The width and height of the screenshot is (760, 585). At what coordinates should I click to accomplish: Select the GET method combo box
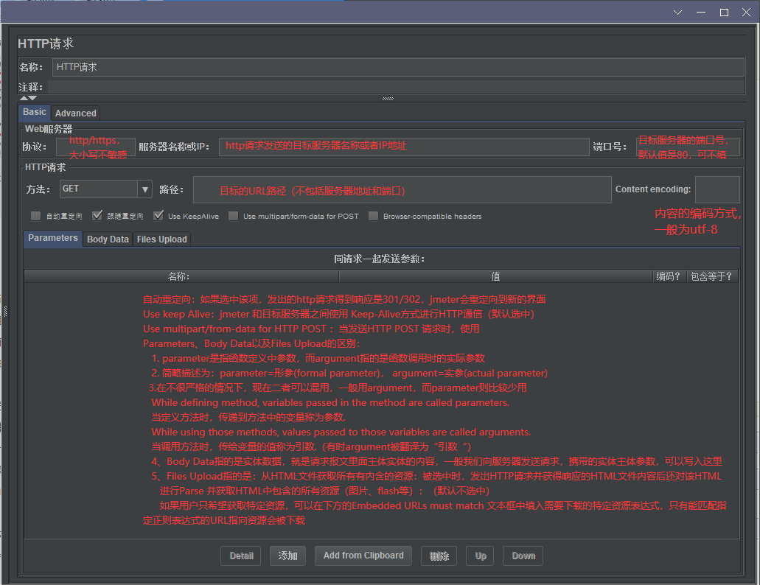105,189
